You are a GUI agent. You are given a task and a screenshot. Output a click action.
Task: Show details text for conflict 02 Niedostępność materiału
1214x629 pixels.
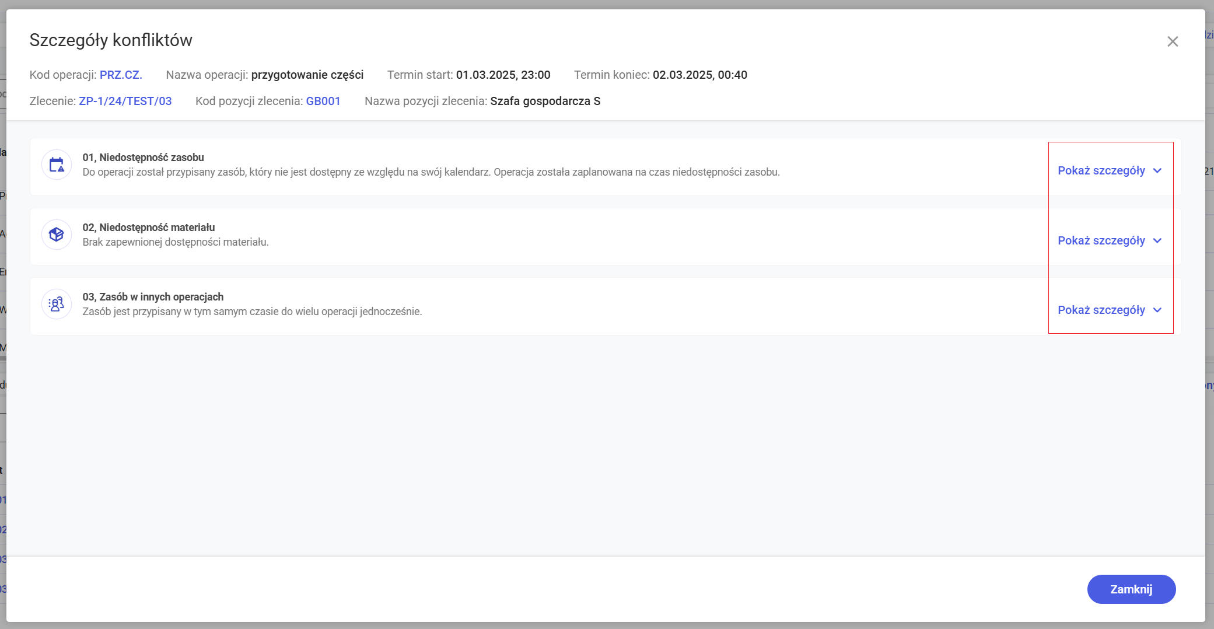[x=1101, y=241]
